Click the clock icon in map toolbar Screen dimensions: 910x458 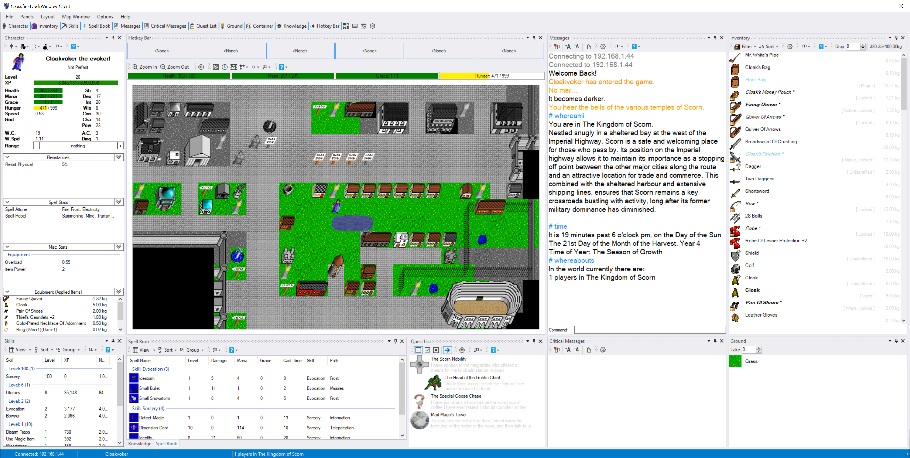(225, 67)
